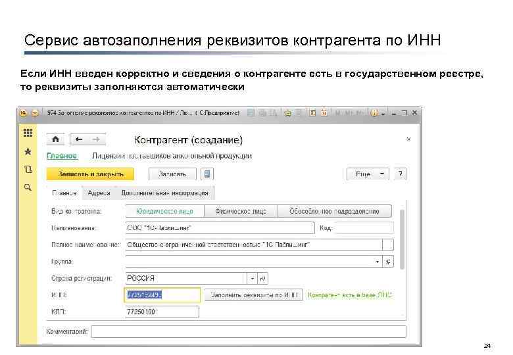Open Favorites star in the sidebar
The image size is (513, 355).
pos(28,151)
